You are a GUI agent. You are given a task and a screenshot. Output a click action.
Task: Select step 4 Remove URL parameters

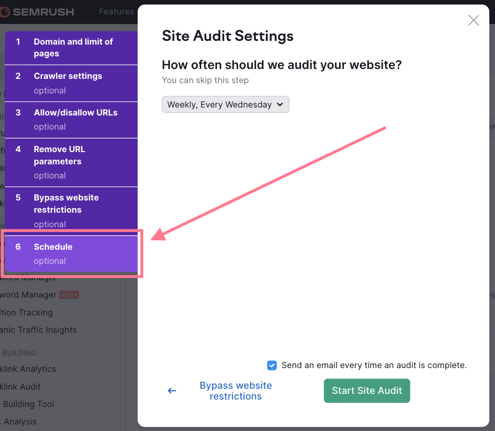tap(71, 162)
